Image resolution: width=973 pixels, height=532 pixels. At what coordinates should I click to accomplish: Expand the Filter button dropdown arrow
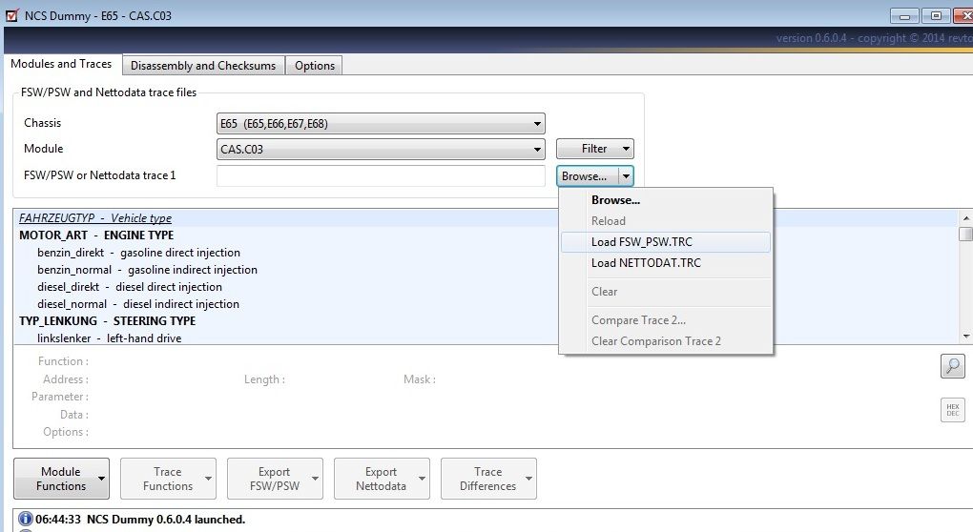(626, 149)
